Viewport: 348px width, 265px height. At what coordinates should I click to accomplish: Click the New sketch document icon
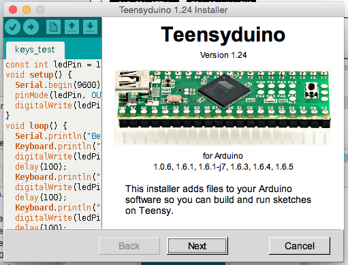53,27
